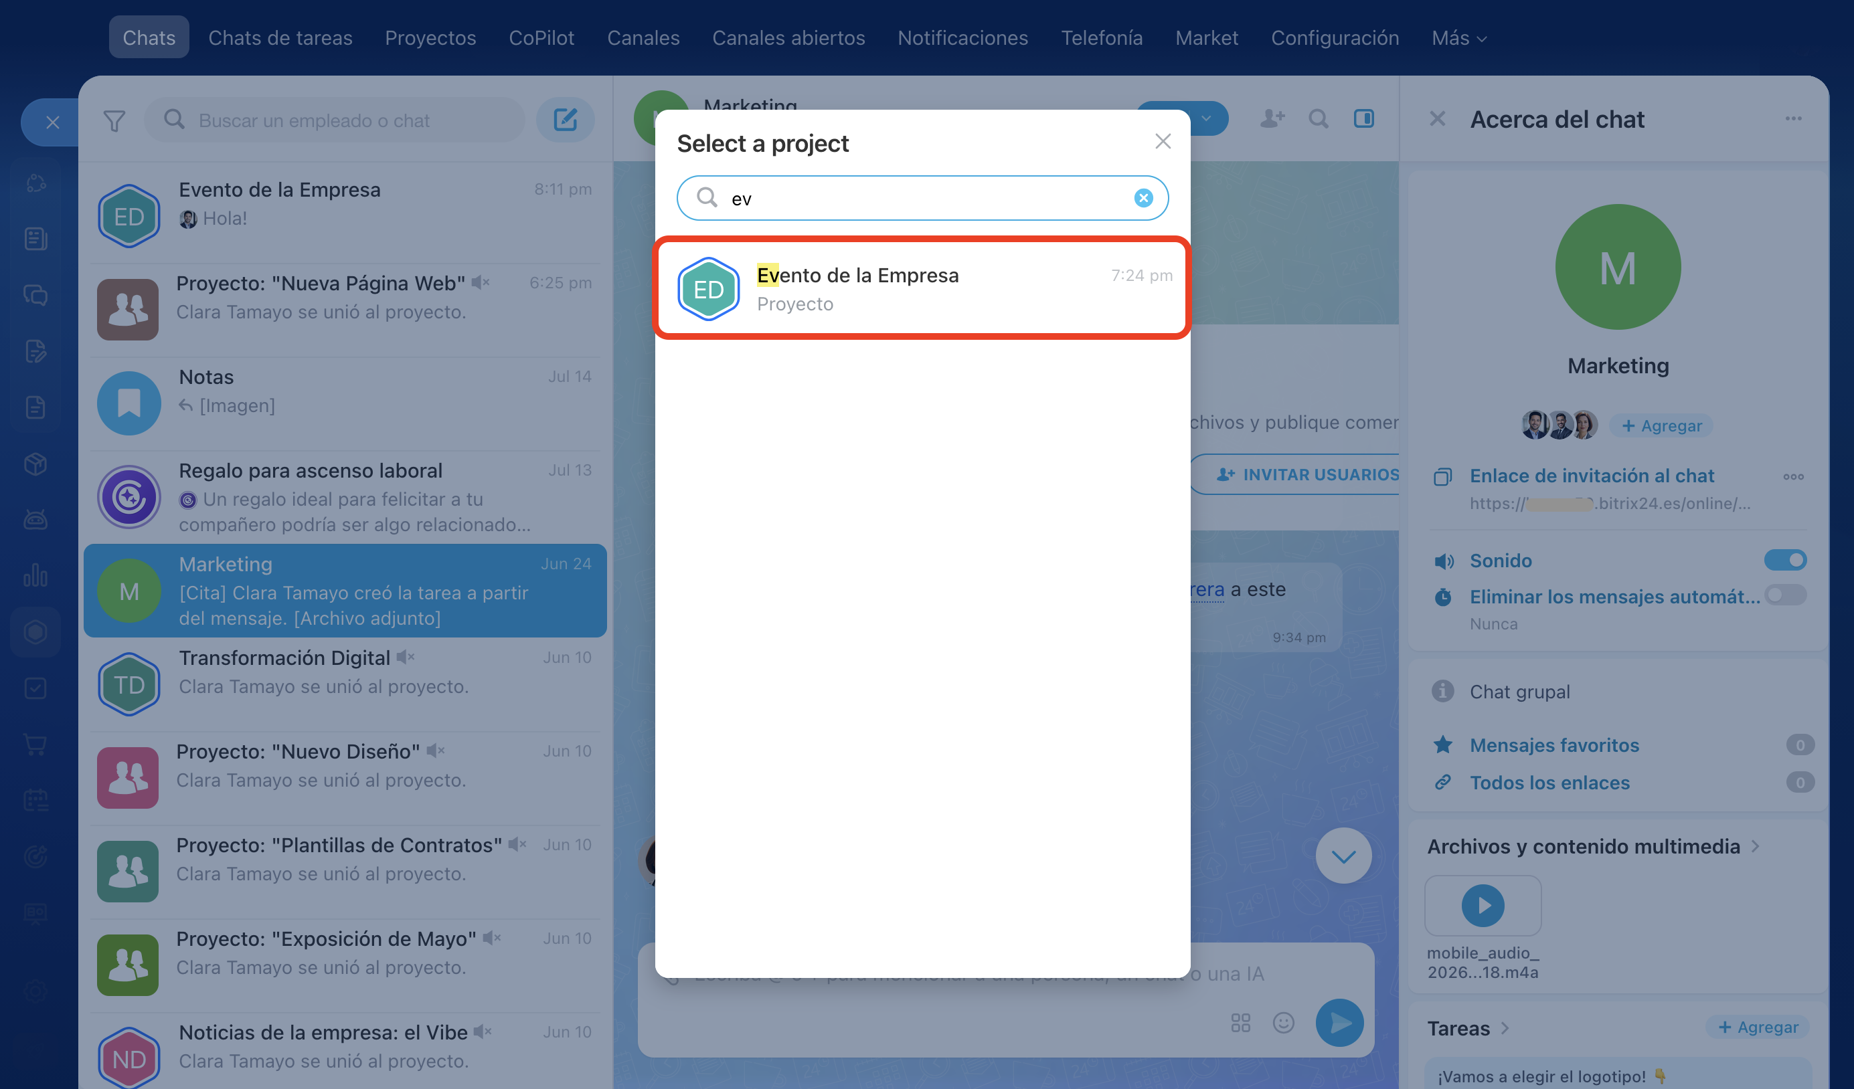1854x1089 pixels.
Task: Search within the Marketing chat
Action: coord(1319,118)
